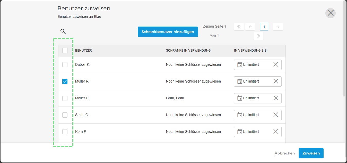The height and width of the screenshot is (163, 347).
Task: Clear Daboir K.'s usage date with X
Action: tap(276, 64)
